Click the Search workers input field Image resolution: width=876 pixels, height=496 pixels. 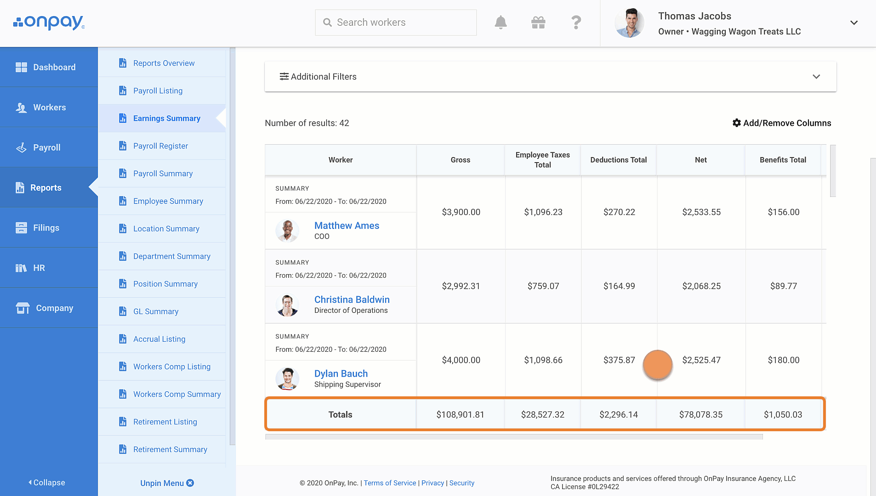(x=395, y=22)
